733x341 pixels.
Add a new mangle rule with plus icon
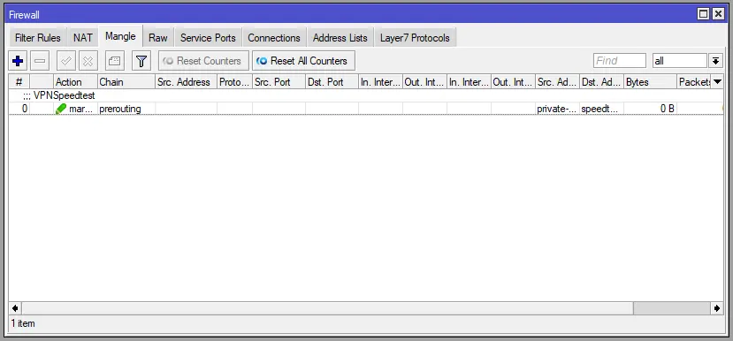coord(18,61)
